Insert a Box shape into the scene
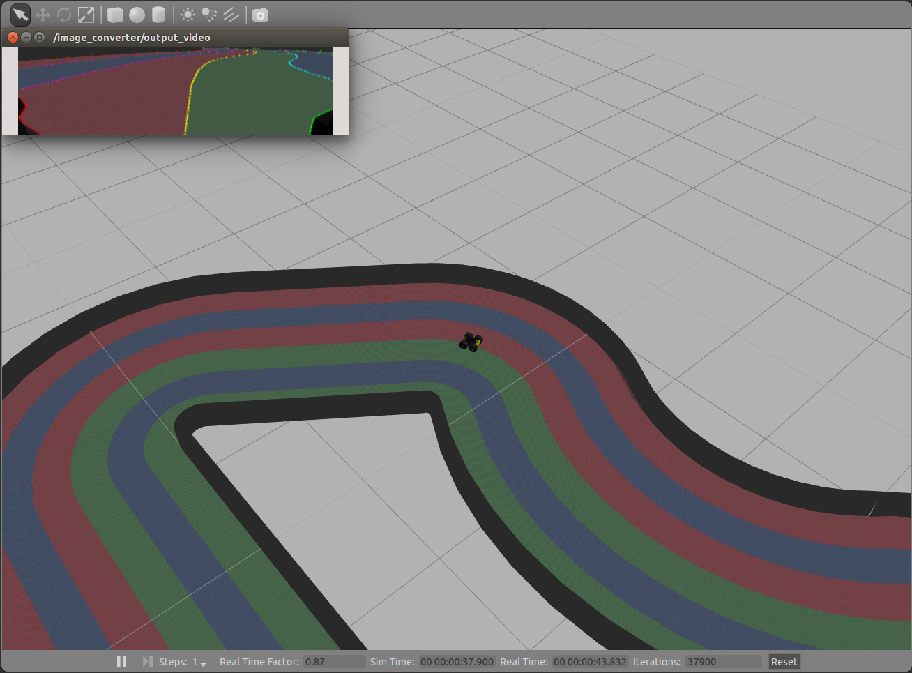This screenshot has width=912, height=673. point(114,15)
